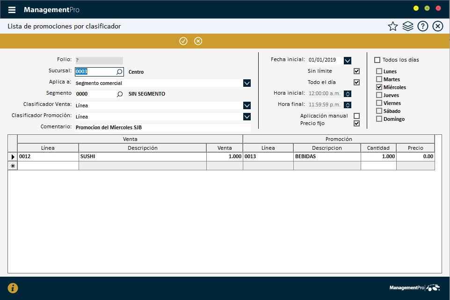
Task: Enable the Aplicación manual checkbox
Action: click(x=357, y=116)
